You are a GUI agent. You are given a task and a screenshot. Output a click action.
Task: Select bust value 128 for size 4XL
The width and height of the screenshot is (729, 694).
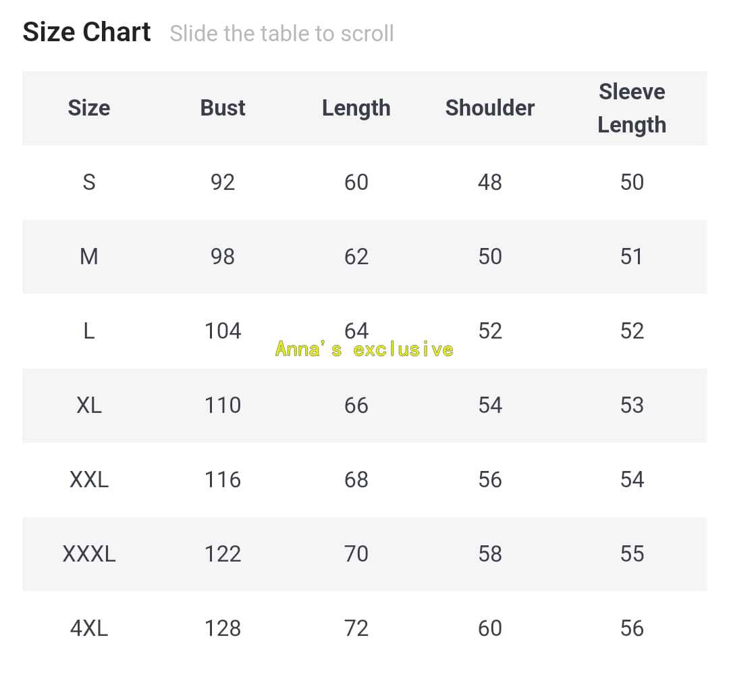[x=223, y=628]
